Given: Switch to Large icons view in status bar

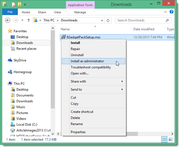Looking at the screenshot, I should pyautogui.click(x=170, y=140).
